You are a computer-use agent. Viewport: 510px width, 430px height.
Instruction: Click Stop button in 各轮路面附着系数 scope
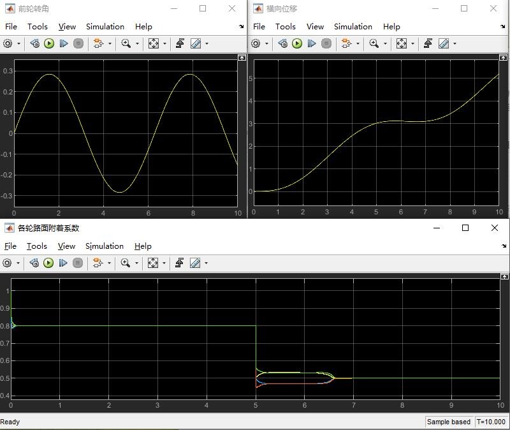coord(77,263)
